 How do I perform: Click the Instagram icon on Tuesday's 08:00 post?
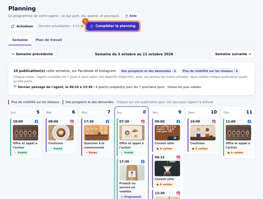point(72,122)
